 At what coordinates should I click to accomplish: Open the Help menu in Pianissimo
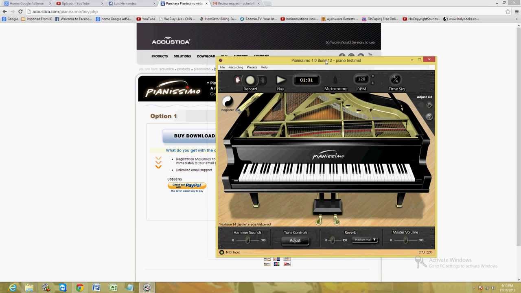(264, 67)
